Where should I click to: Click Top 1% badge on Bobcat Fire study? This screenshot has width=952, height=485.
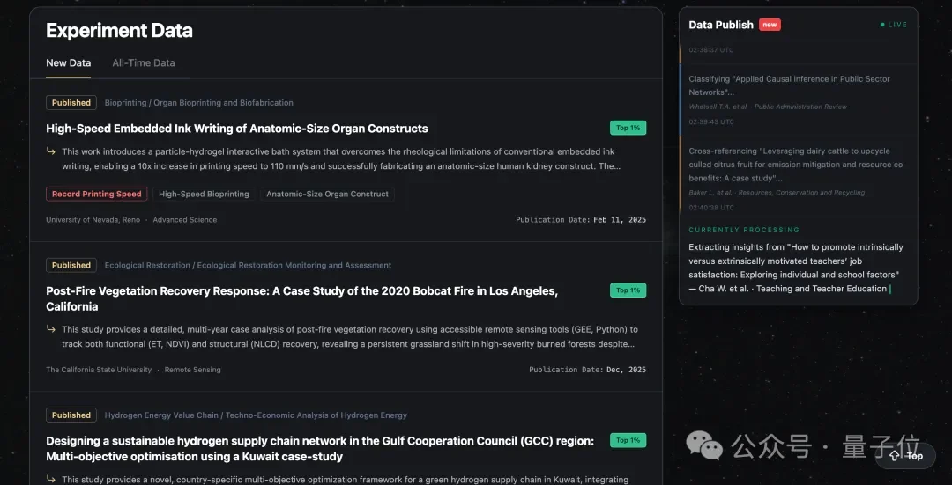pyautogui.click(x=628, y=290)
